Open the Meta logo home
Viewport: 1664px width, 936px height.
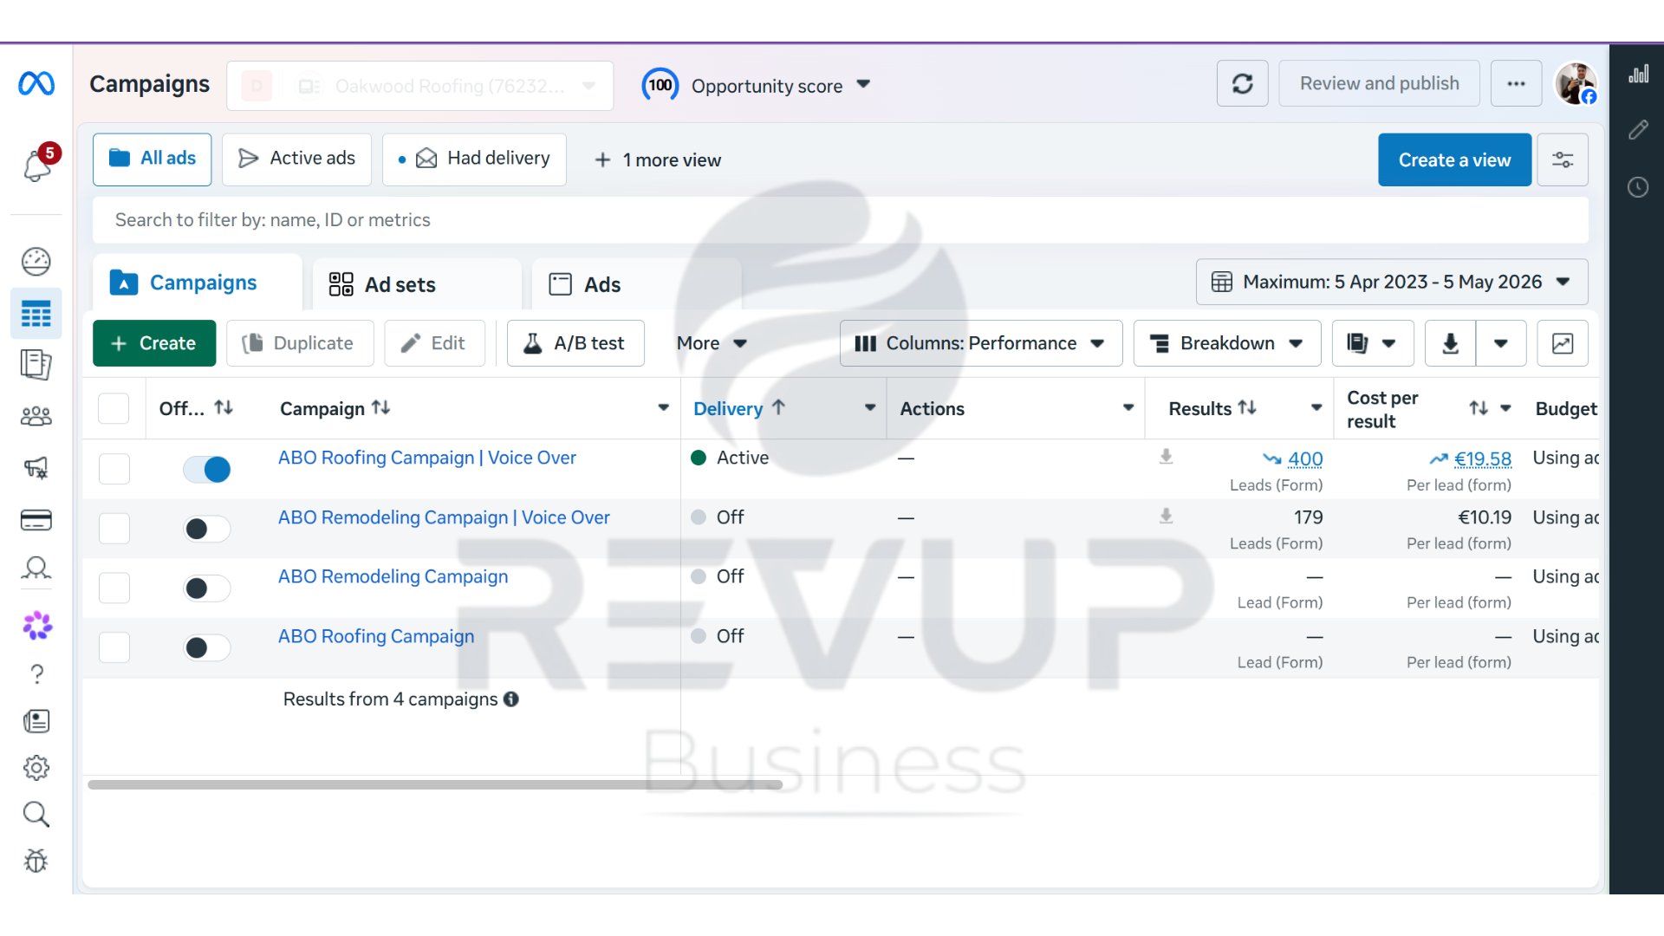tap(36, 84)
